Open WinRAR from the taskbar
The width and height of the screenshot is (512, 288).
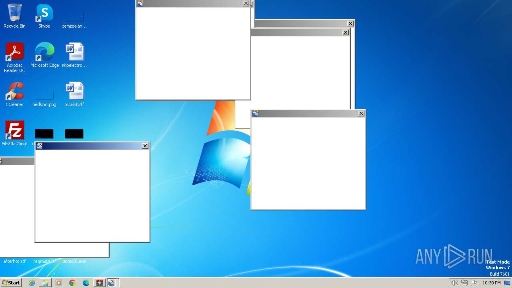point(99,283)
